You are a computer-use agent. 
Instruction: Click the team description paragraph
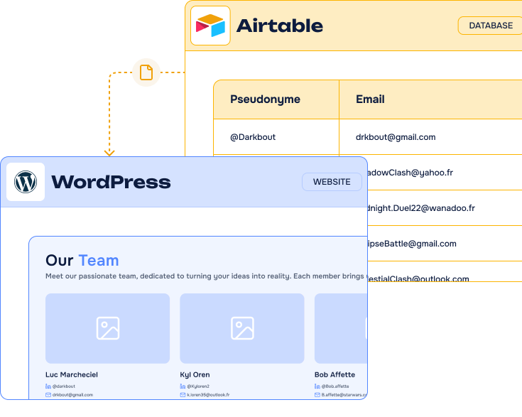(x=205, y=276)
